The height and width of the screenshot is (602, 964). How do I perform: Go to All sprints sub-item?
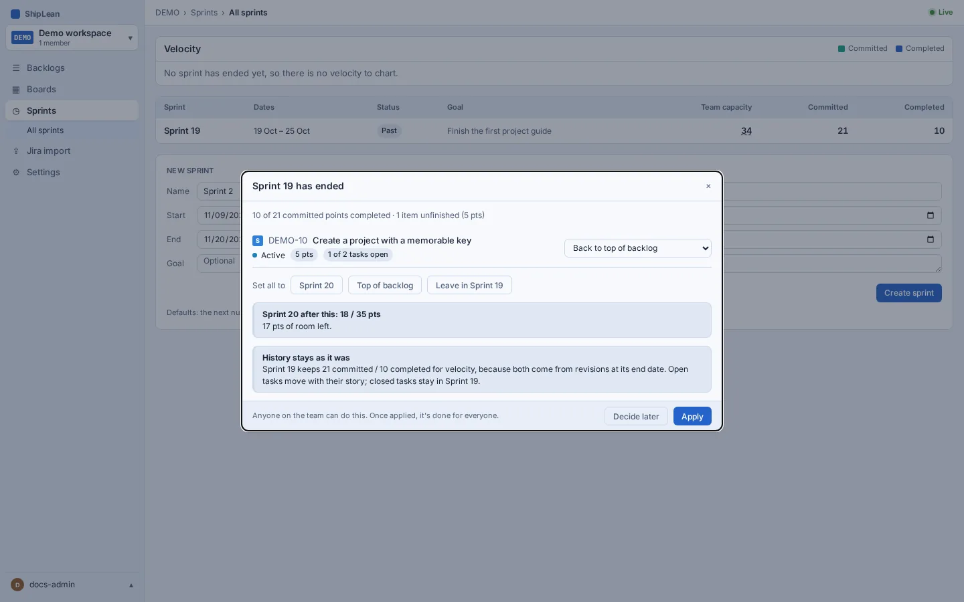72,130
